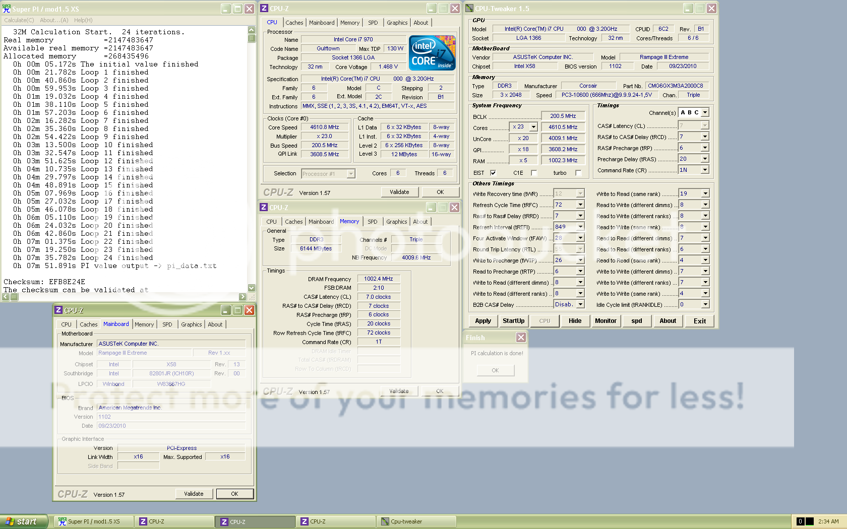The image size is (847, 529).
Task: Click Validate in top CPU-Z CPU window
Action: point(399,192)
